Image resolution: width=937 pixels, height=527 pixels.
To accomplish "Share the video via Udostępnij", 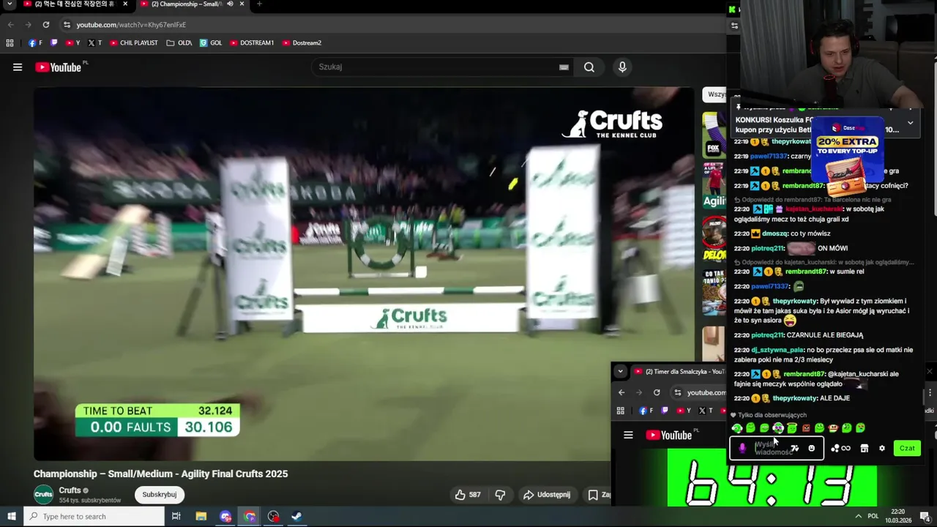I will 546,495.
